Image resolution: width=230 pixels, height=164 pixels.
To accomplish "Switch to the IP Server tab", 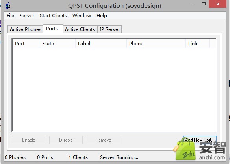I will tap(110, 29).
